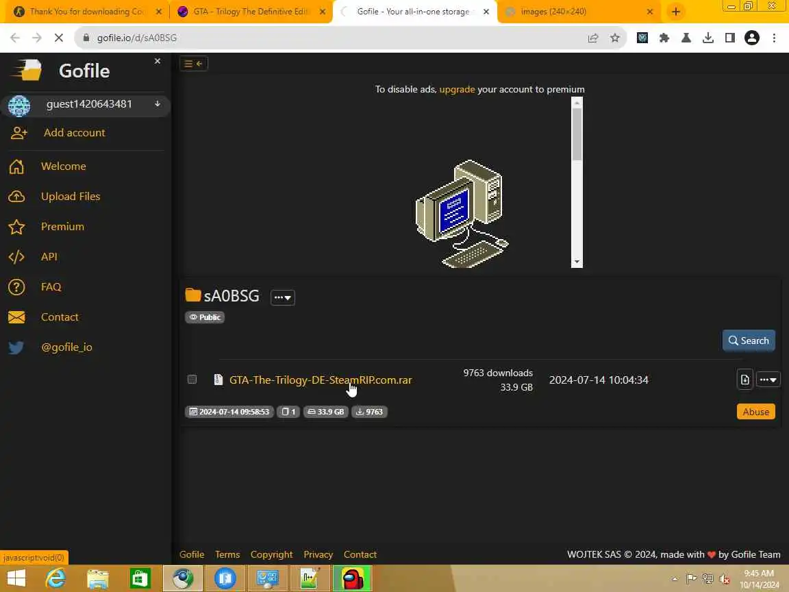
Task: Click the volume icon in system tray
Action: pos(725,579)
